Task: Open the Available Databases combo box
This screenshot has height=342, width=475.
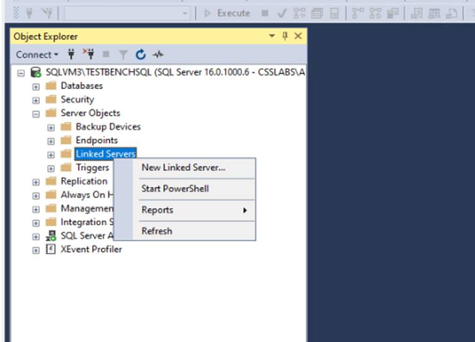Action: 127,13
